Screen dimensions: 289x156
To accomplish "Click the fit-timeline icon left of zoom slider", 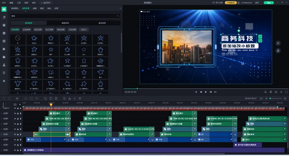I will click(261, 99).
